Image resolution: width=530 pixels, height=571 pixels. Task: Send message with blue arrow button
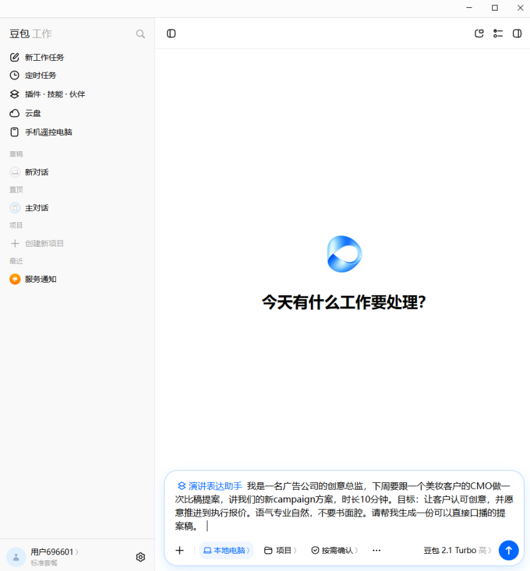[x=509, y=550]
